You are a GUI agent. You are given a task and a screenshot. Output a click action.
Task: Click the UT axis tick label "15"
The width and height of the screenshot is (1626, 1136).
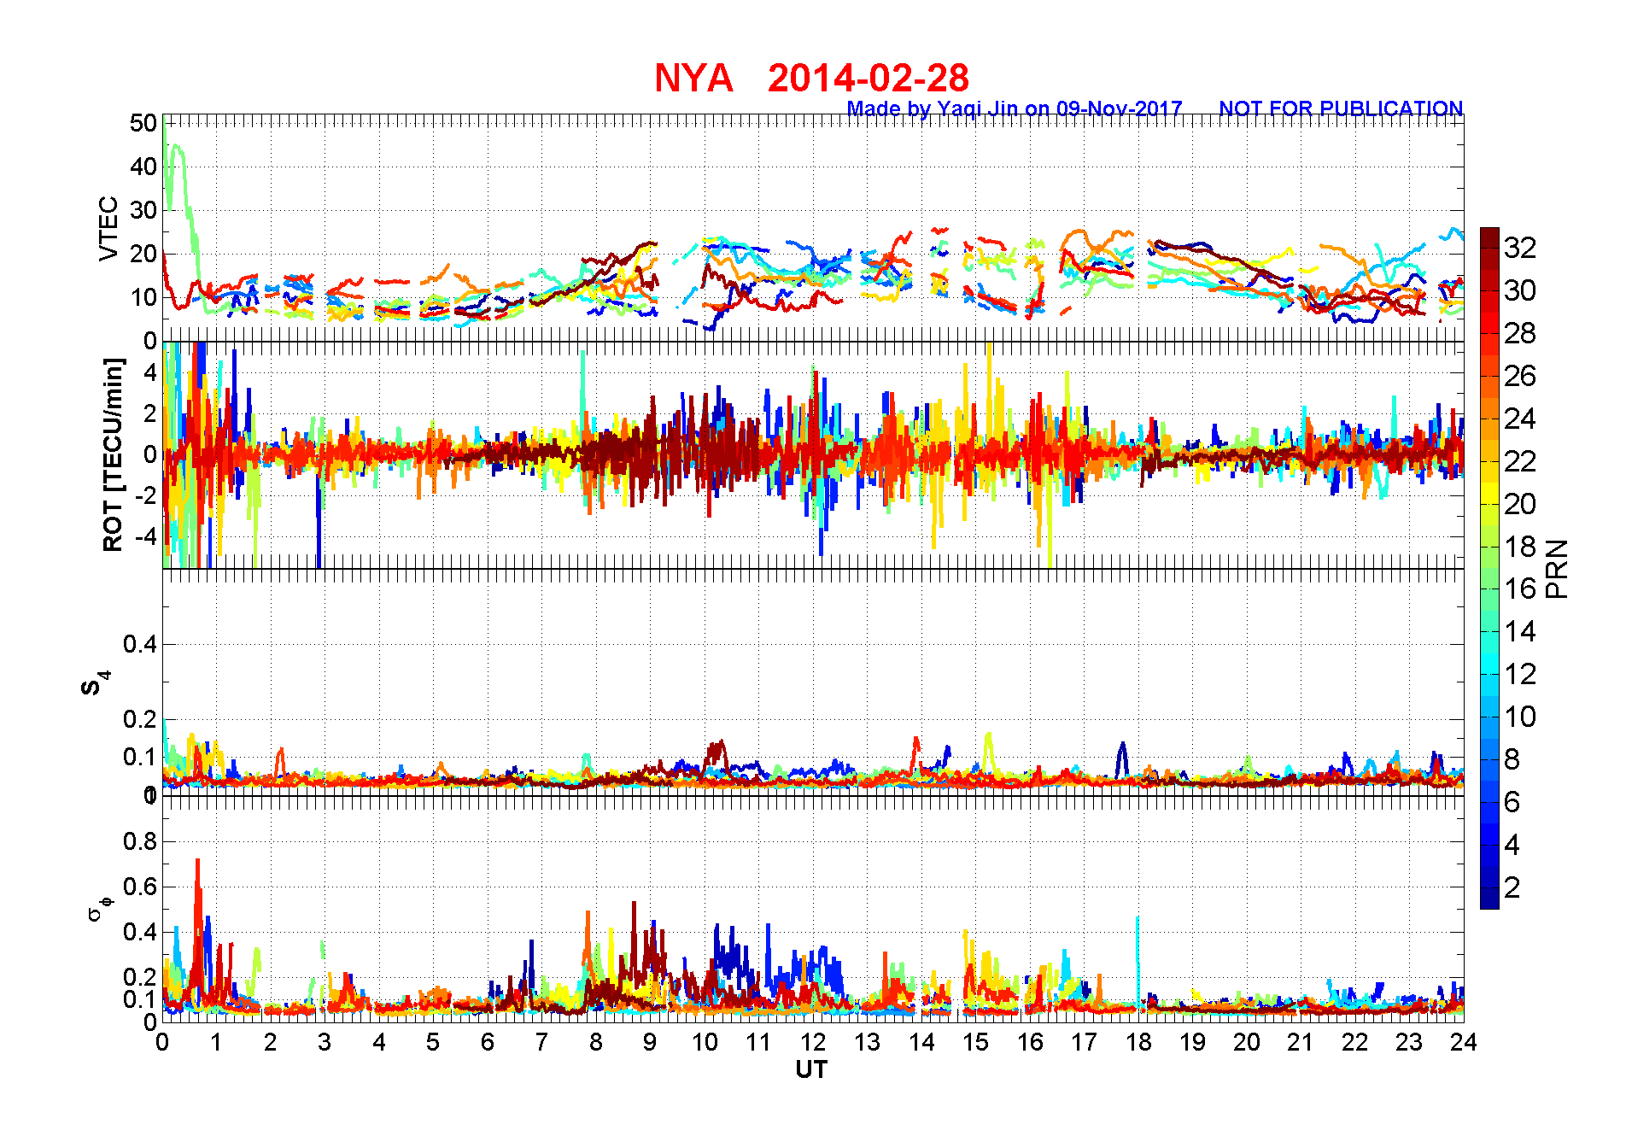pyautogui.click(x=975, y=1042)
